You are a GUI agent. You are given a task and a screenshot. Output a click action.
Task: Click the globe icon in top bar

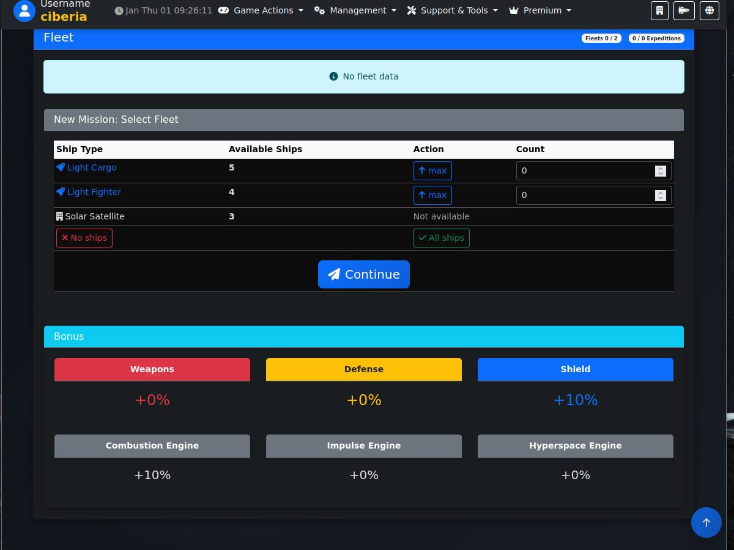709,10
